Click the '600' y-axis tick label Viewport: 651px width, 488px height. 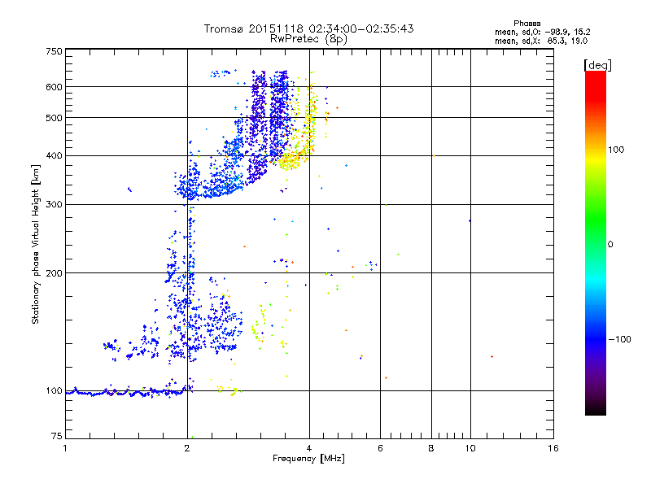click(x=55, y=87)
